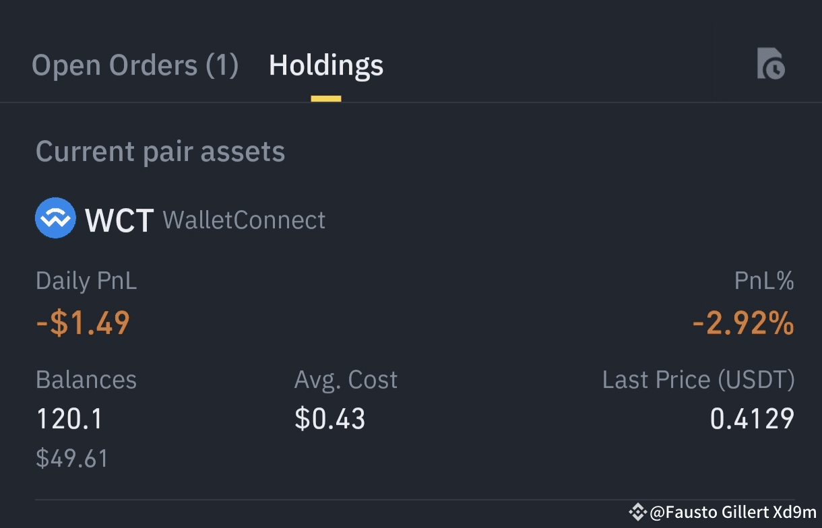Tap the $0.43 average cost value
Image resolution: width=822 pixels, height=528 pixels.
[x=330, y=419]
